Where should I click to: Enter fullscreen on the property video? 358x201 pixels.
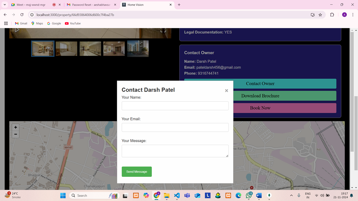coord(163,30)
